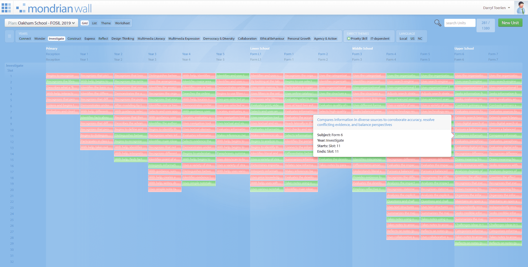Open the Plan Oakham School FOSIL 2019 dropdown

point(41,23)
